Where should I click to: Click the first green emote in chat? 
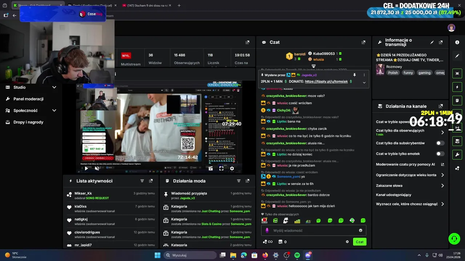point(275,220)
